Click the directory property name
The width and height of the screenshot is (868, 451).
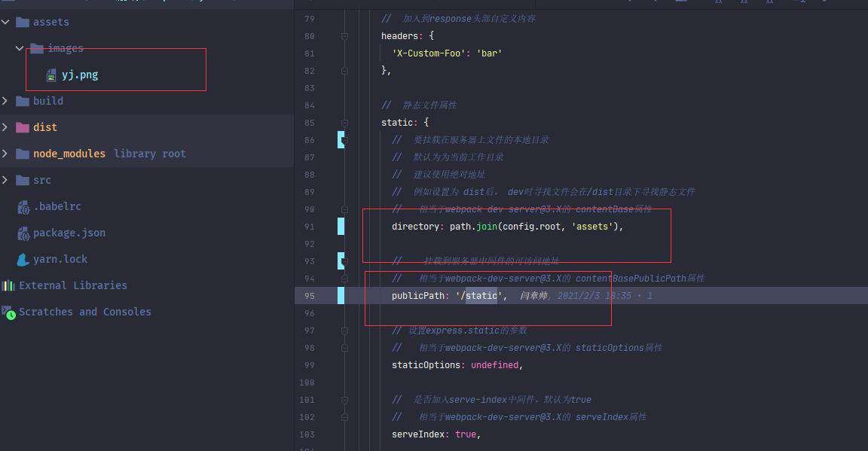coord(415,227)
